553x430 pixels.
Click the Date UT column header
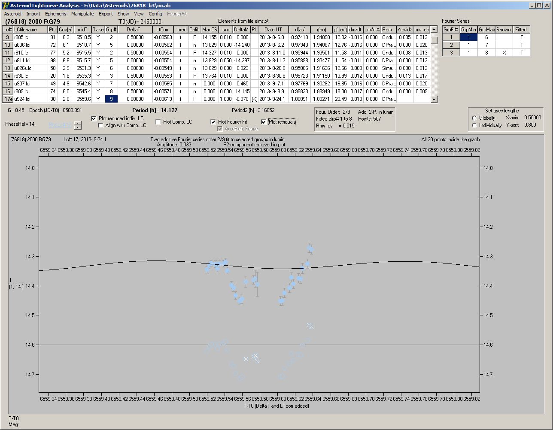(x=273, y=30)
